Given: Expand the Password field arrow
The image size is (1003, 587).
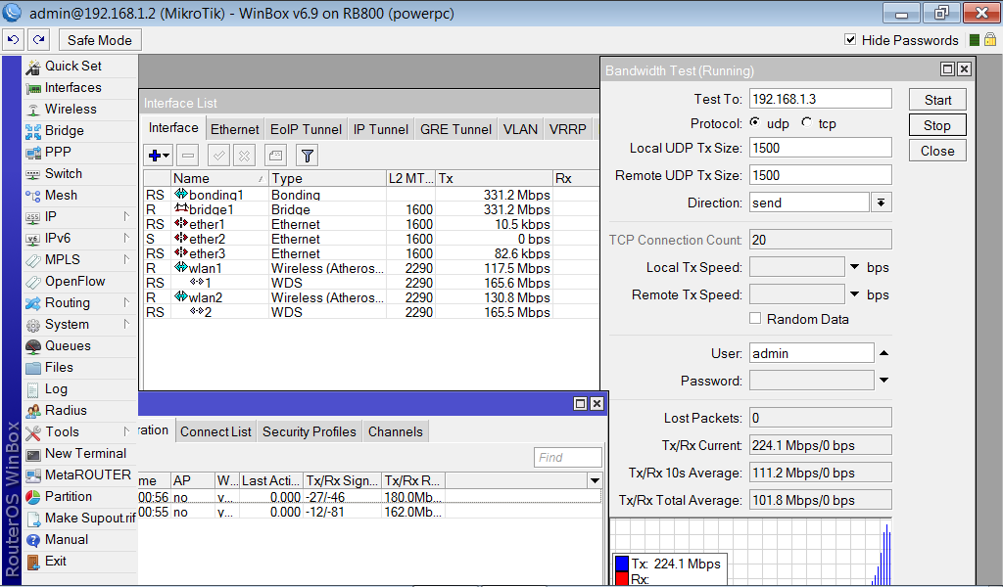Looking at the screenshot, I should [x=884, y=381].
